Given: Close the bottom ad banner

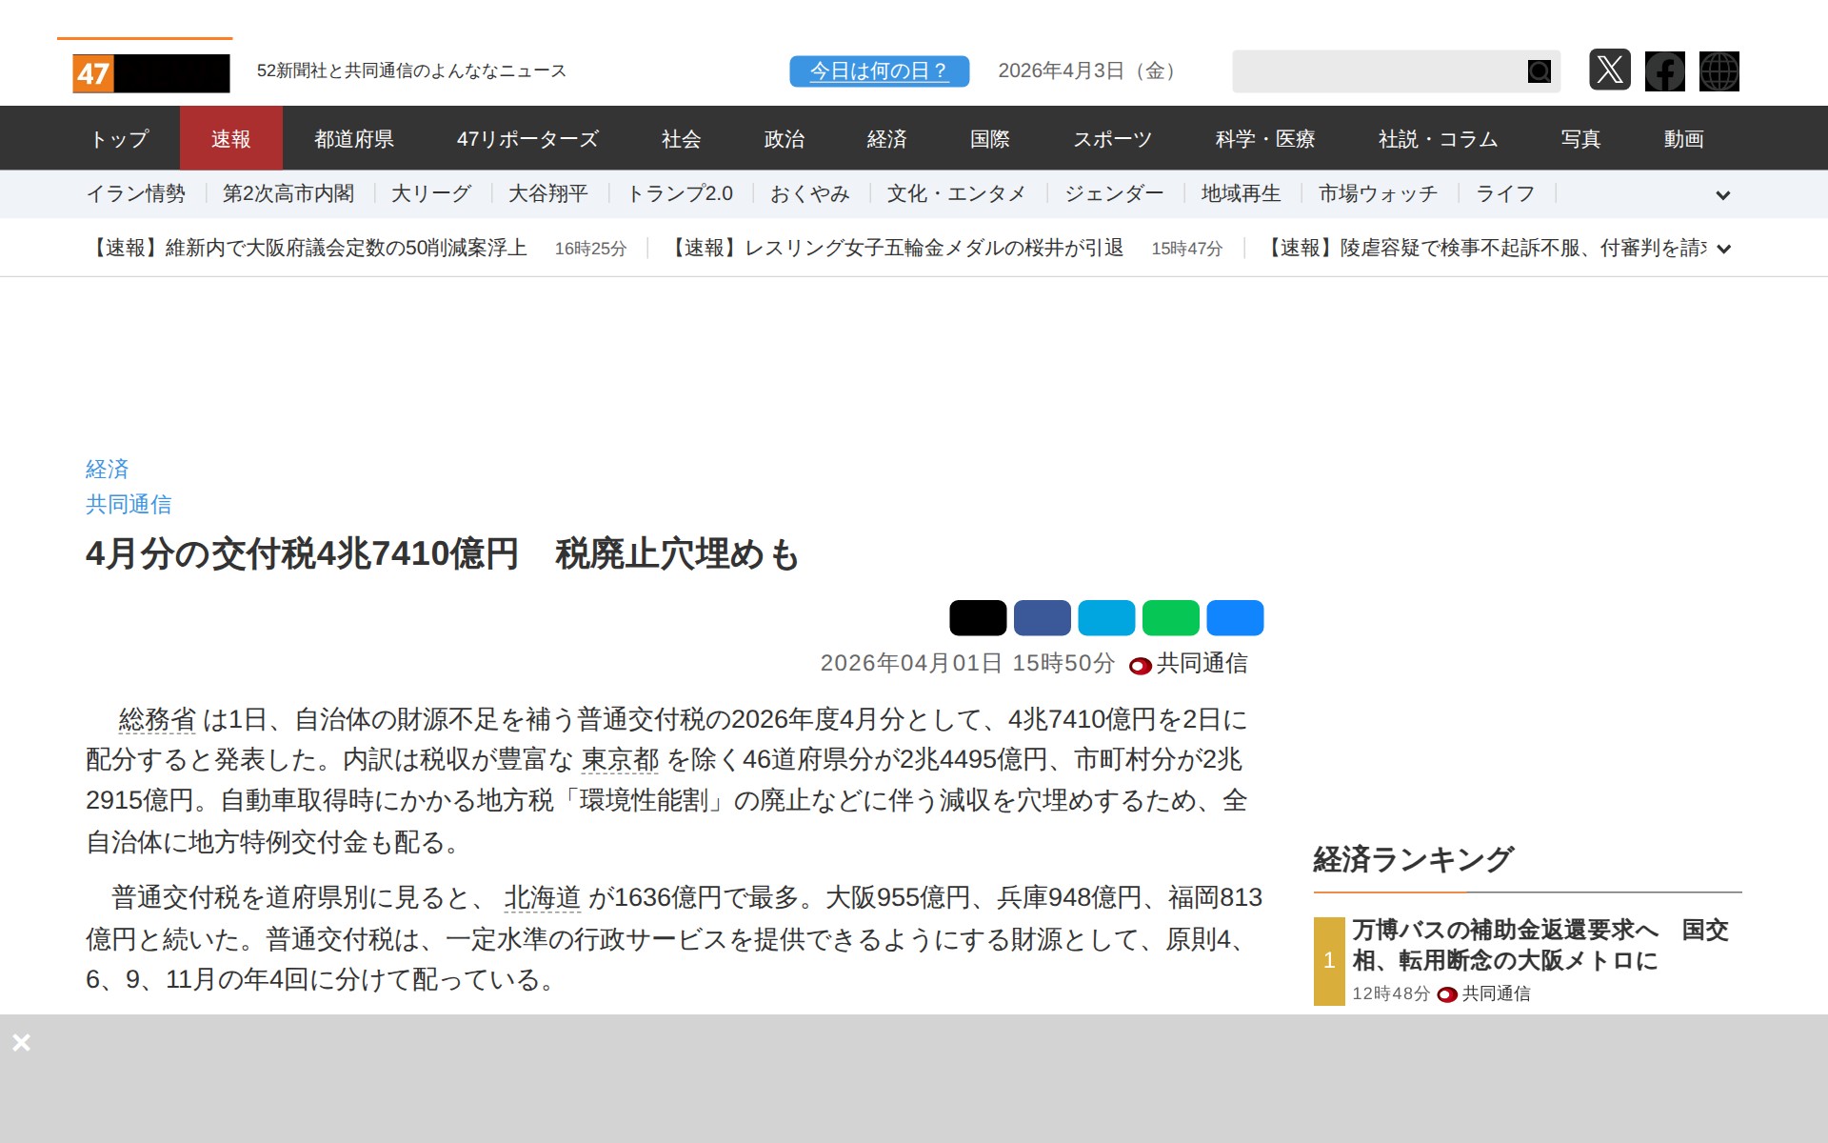Looking at the screenshot, I should [21, 1042].
